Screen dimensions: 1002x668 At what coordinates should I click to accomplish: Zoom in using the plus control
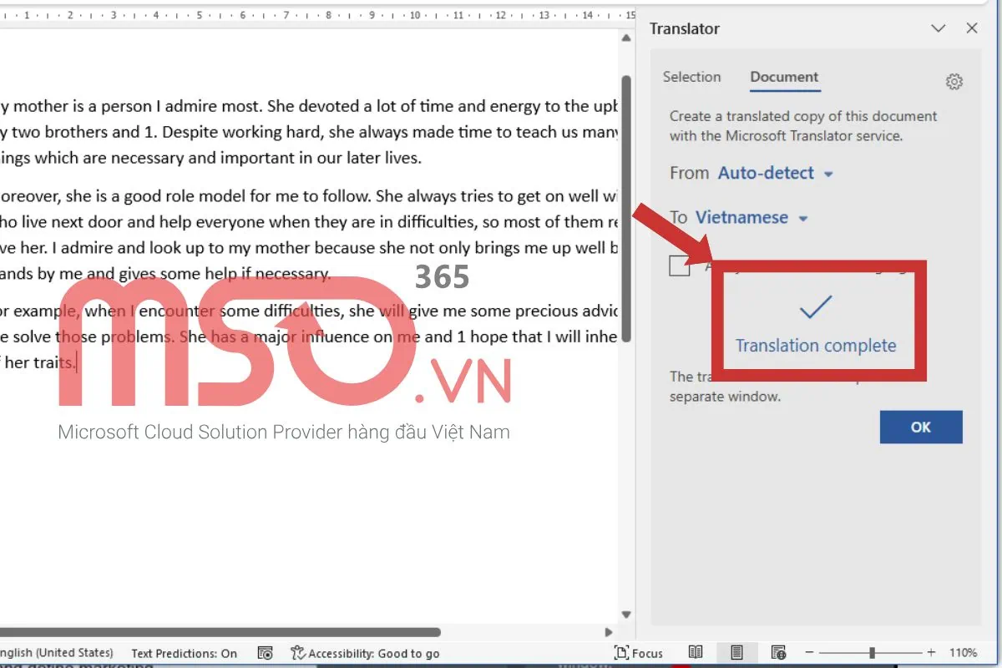(x=929, y=653)
